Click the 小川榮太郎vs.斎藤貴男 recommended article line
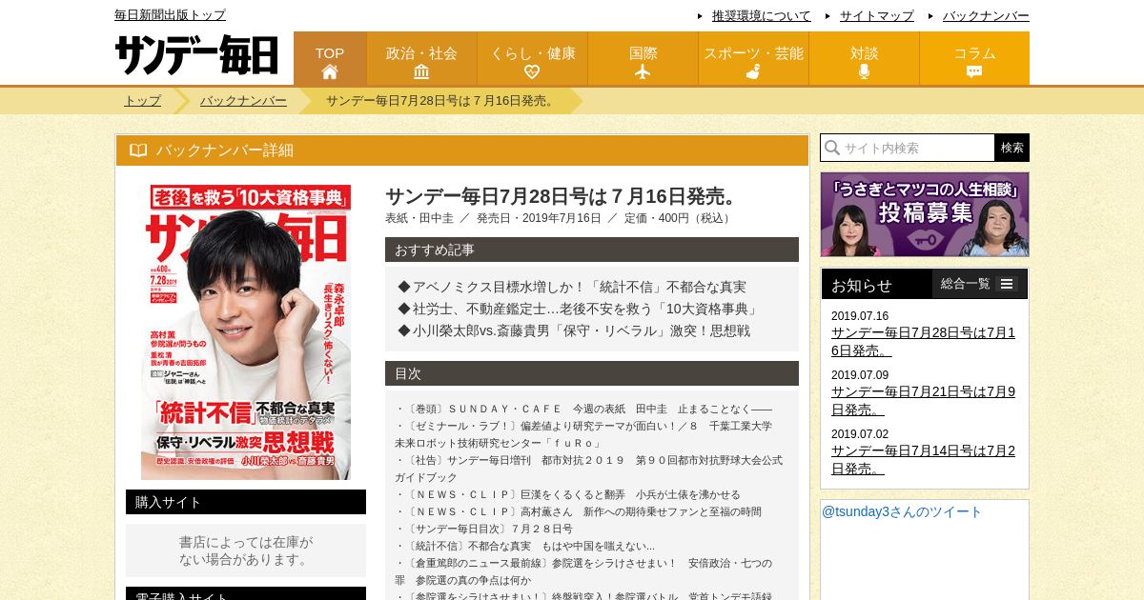Screen dimensions: 1144x600 pyautogui.click(x=574, y=330)
